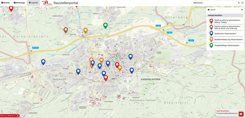Open the Werkzeuge menu

(19, 3)
